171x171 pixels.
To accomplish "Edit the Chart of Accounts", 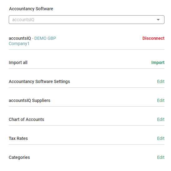I will click(161, 119).
